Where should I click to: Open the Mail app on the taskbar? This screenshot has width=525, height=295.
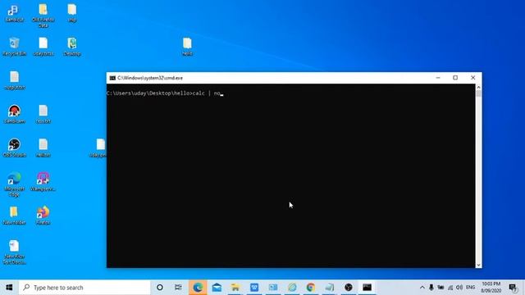click(217, 288)
